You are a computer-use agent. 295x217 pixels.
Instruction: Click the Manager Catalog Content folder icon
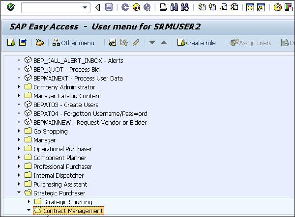(28, 95)
